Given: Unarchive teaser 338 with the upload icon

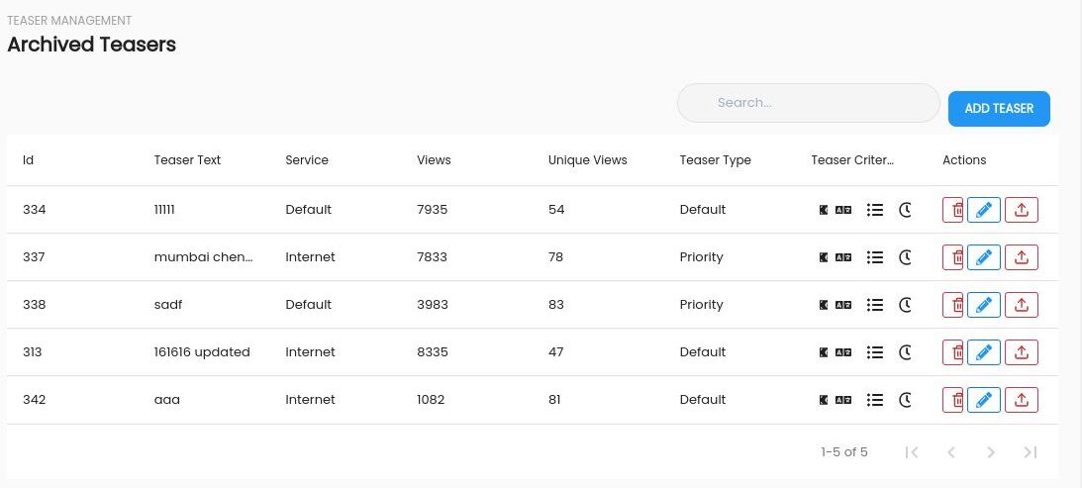Looking at the screenshot, I should (x=1022, y=305).
